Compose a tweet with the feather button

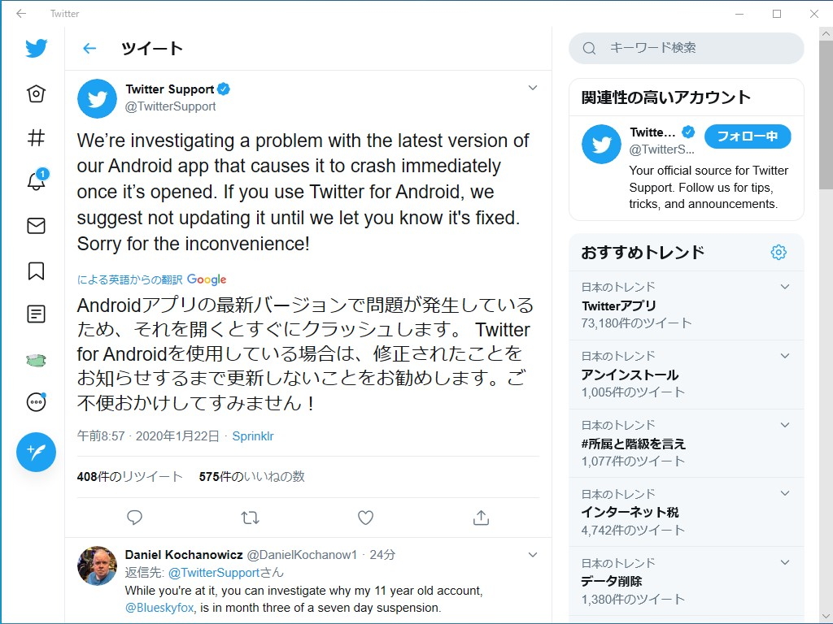click(x=36, y=452)
